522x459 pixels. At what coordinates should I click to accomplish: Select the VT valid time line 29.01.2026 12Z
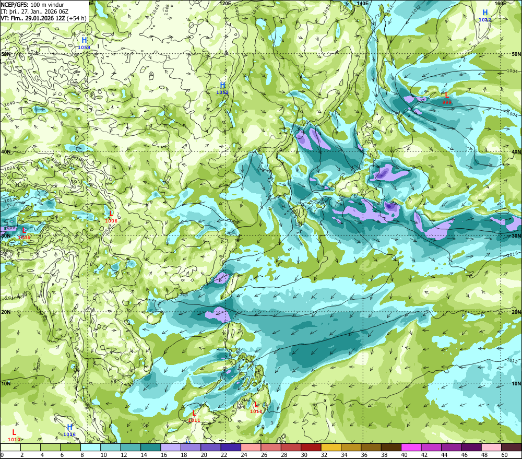click(x=44, y=18)
